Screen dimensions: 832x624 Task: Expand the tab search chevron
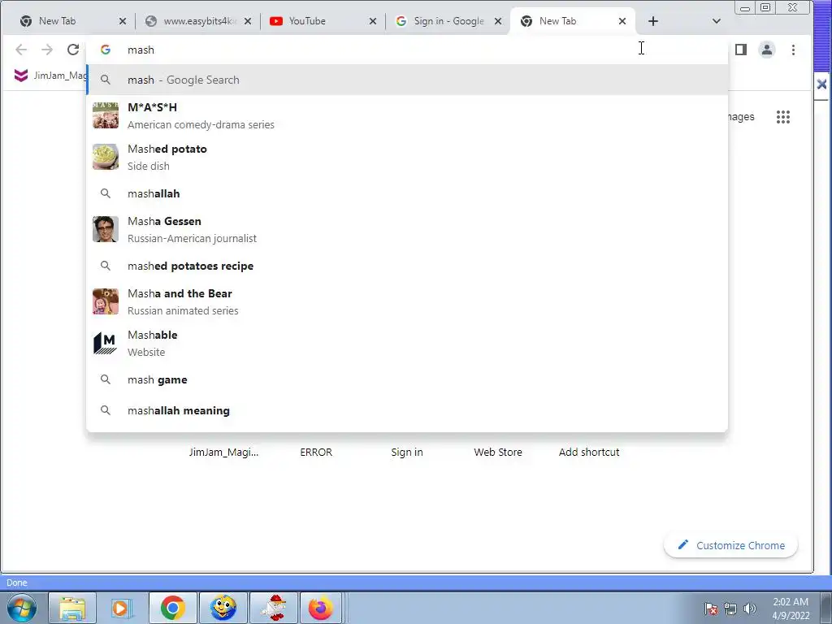pyautogui.click(x=717, y=21)
